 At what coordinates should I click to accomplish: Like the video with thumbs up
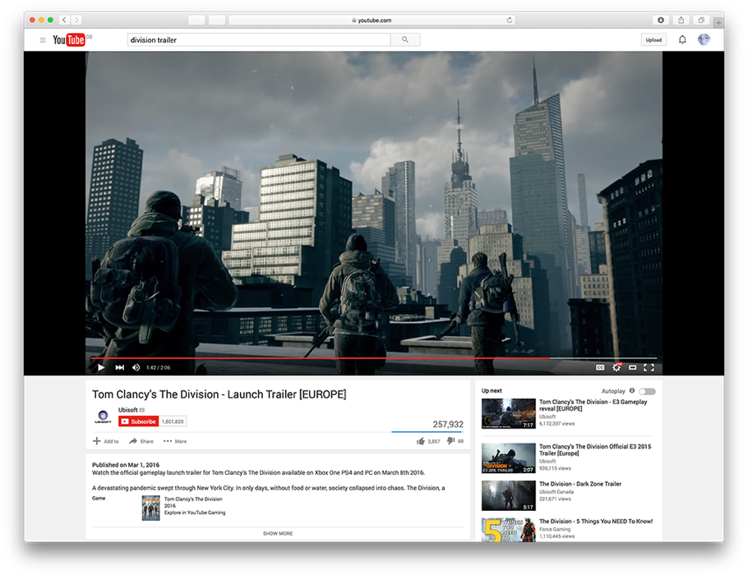click(420, 441)
